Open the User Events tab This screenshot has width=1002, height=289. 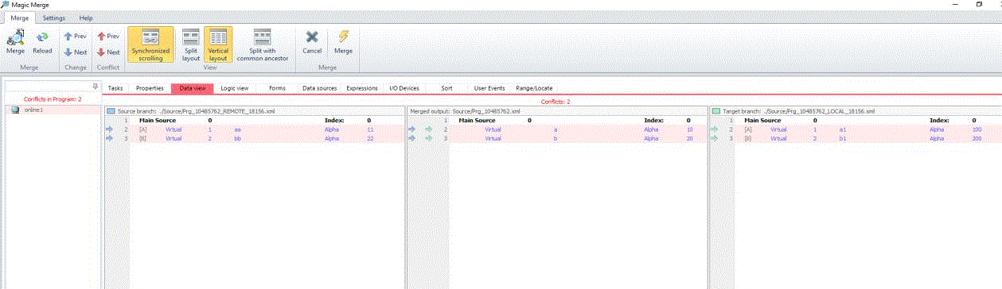coord(489,88)
